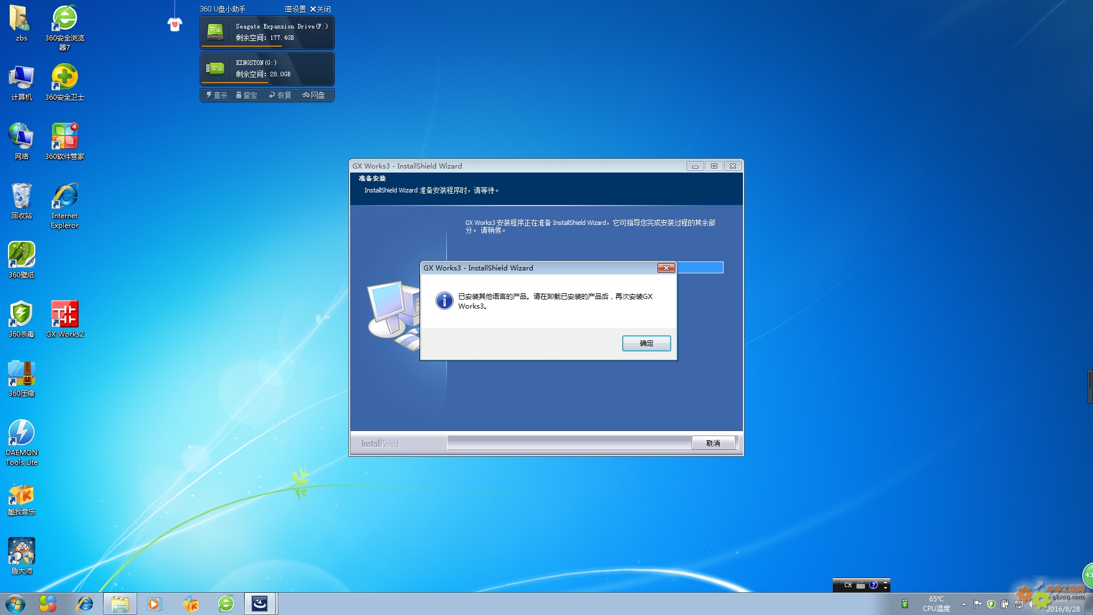Click the 65℃ CPU温度 indicator
1093x615 pixels.
point(936,604)
